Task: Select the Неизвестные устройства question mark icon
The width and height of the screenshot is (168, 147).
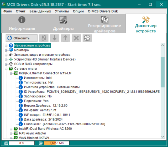Action: coord(11,45)
